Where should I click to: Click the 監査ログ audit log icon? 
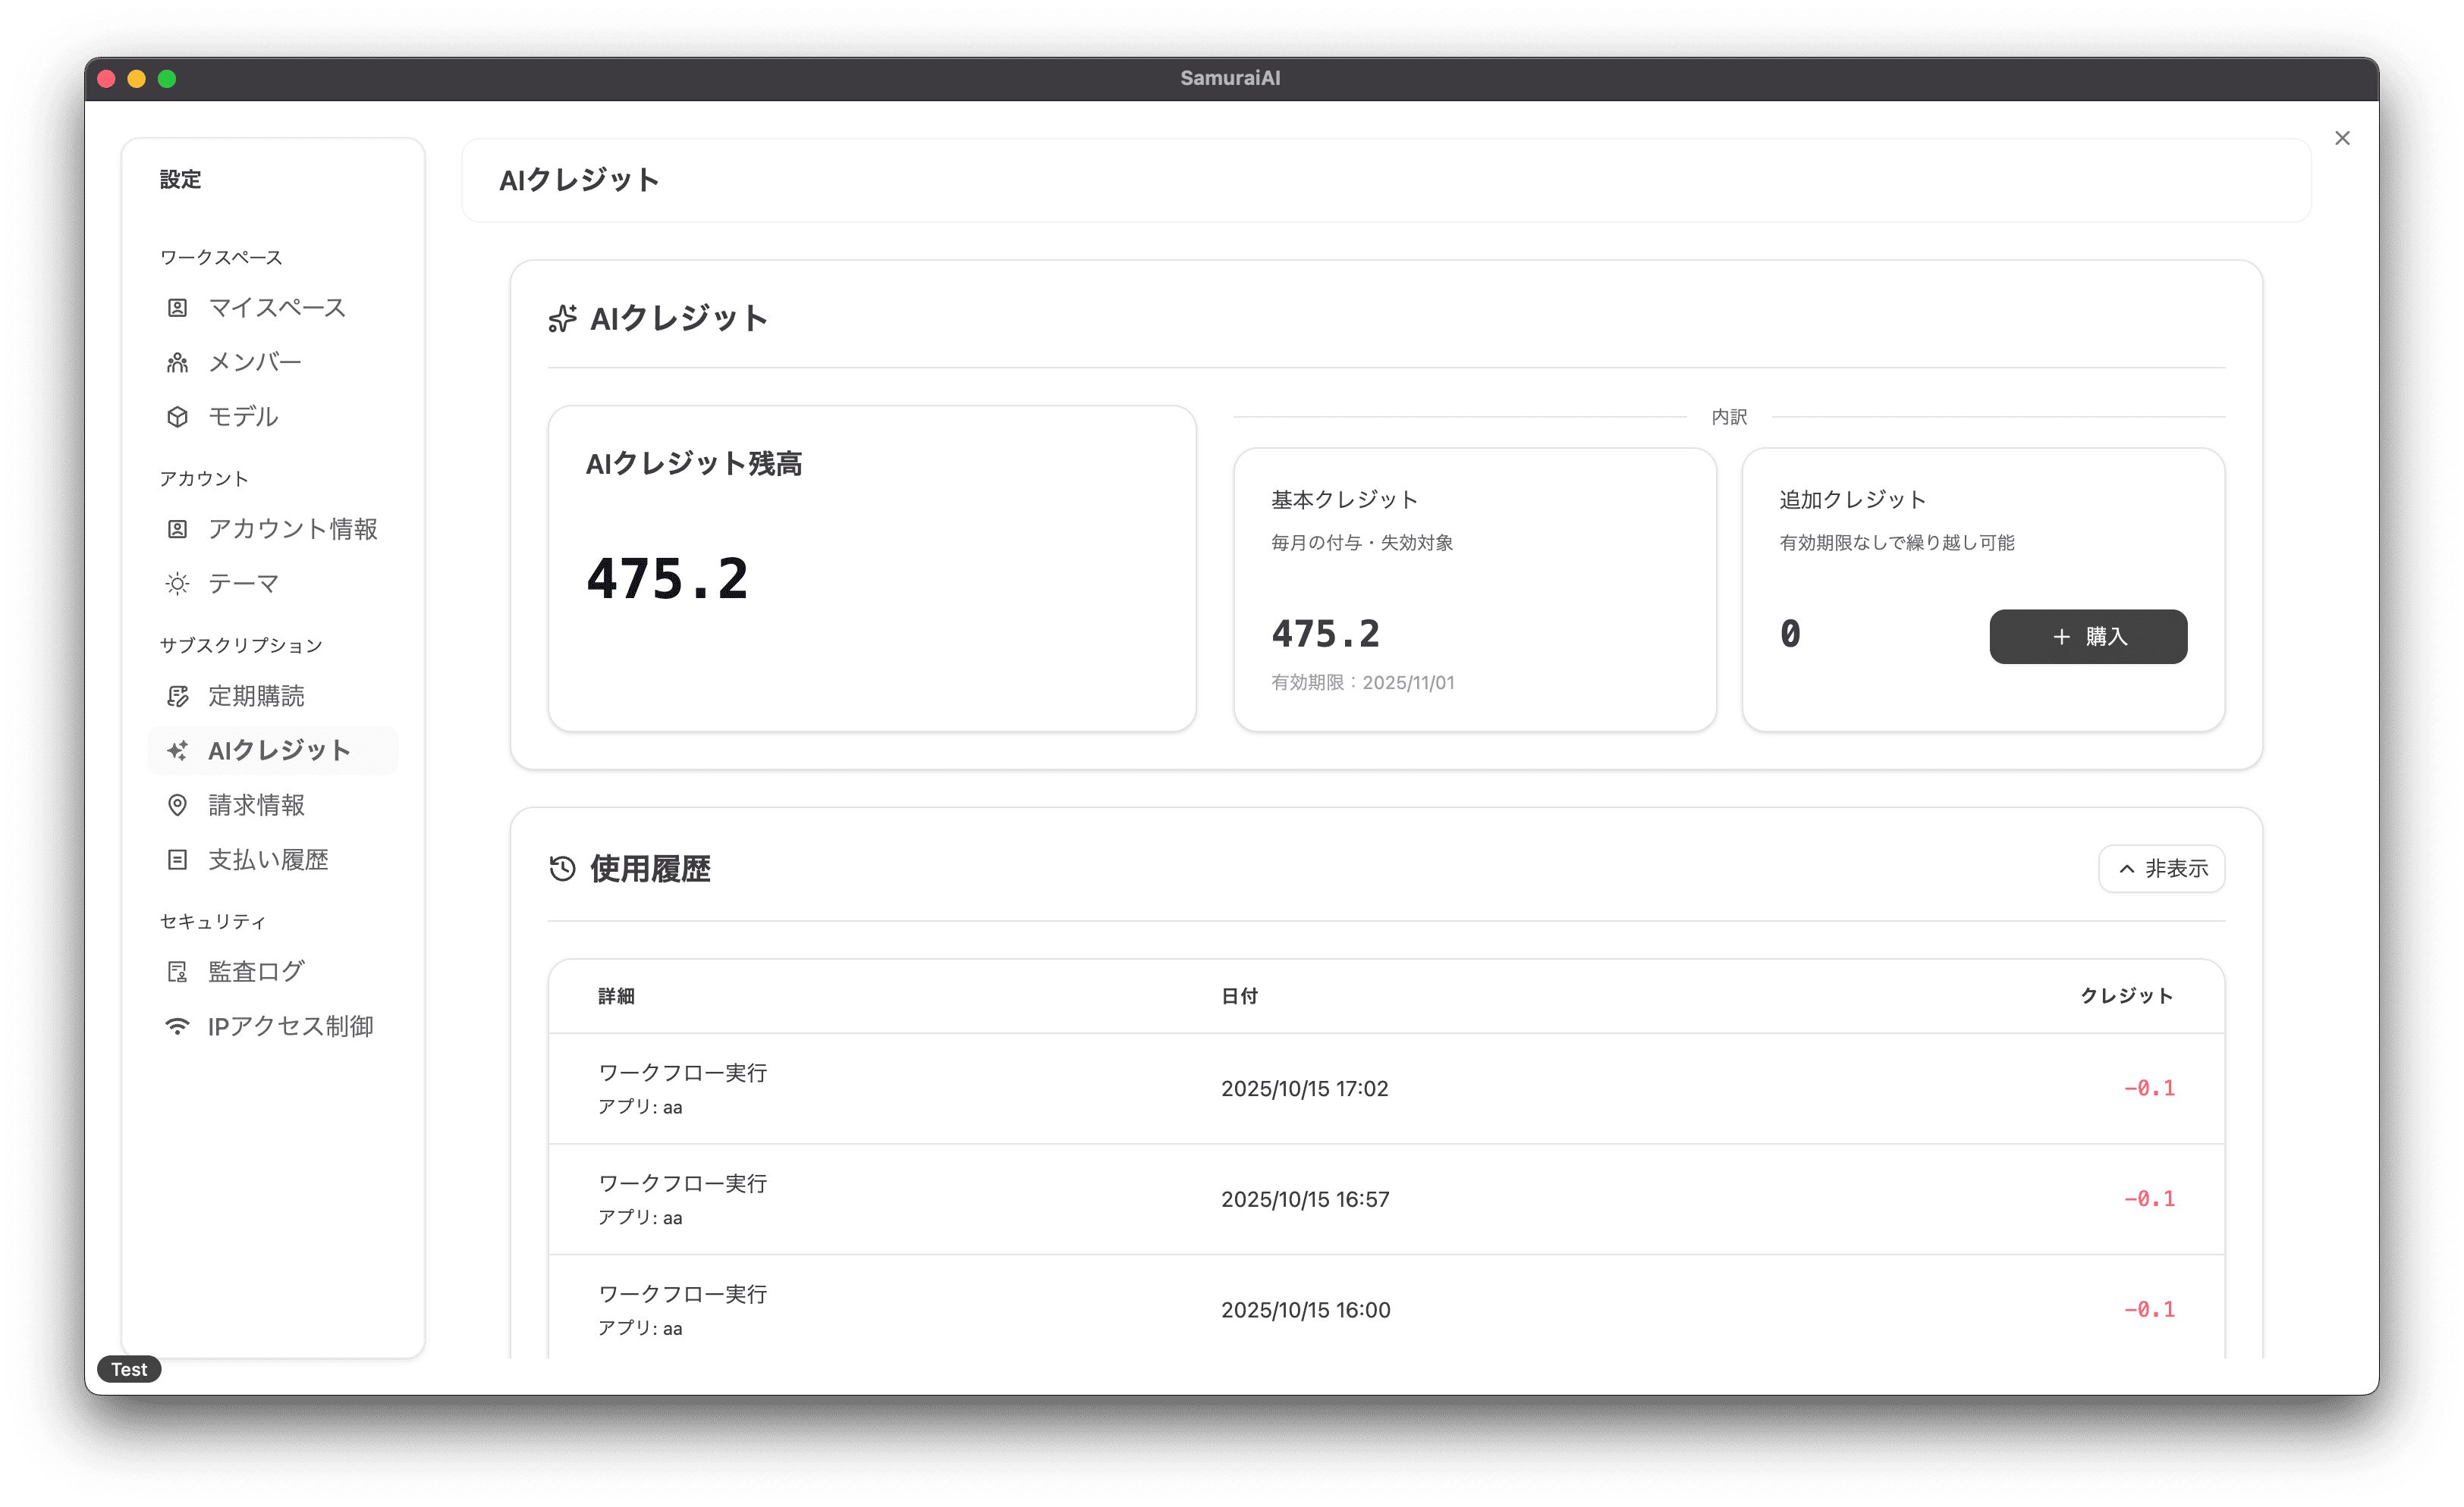click(x=177, y=971)
